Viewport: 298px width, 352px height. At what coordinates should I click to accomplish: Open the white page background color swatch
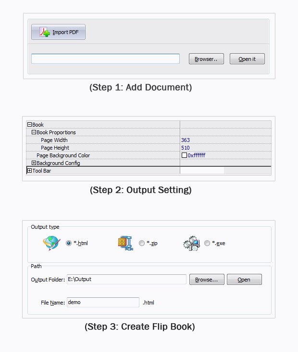coord(184,155)
